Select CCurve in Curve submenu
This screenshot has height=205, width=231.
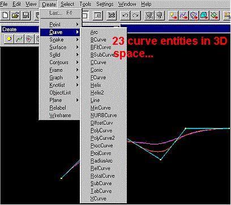104,62
